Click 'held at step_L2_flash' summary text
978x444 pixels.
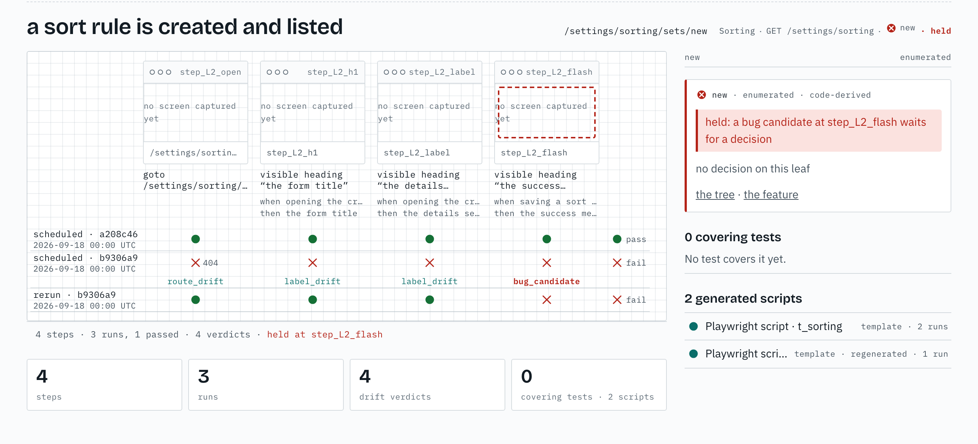click(x=325, y=335)
